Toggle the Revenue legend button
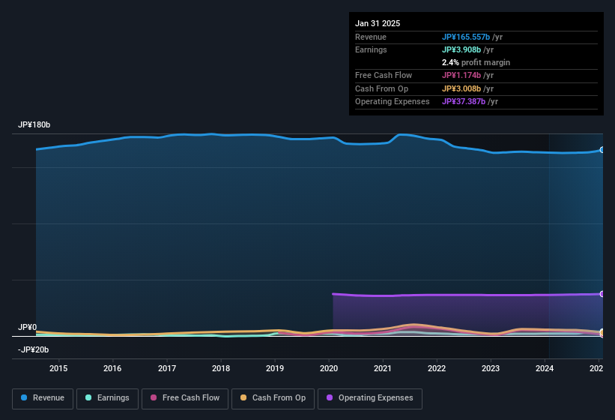This screenshot has width=615, height=420. (43, 399)
